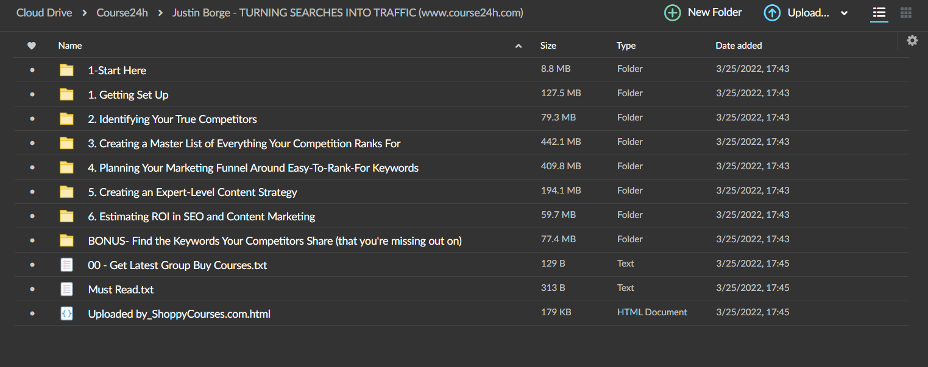Go to Course24h breadcrumb
Viewport: 928px width, 367px height.
[x=122, y=13]
